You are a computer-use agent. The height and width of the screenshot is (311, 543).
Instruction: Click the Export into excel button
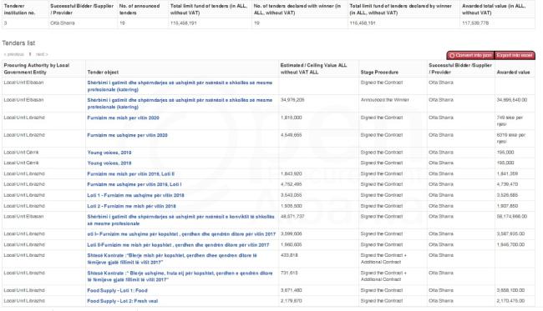click(x=515, y=55)
